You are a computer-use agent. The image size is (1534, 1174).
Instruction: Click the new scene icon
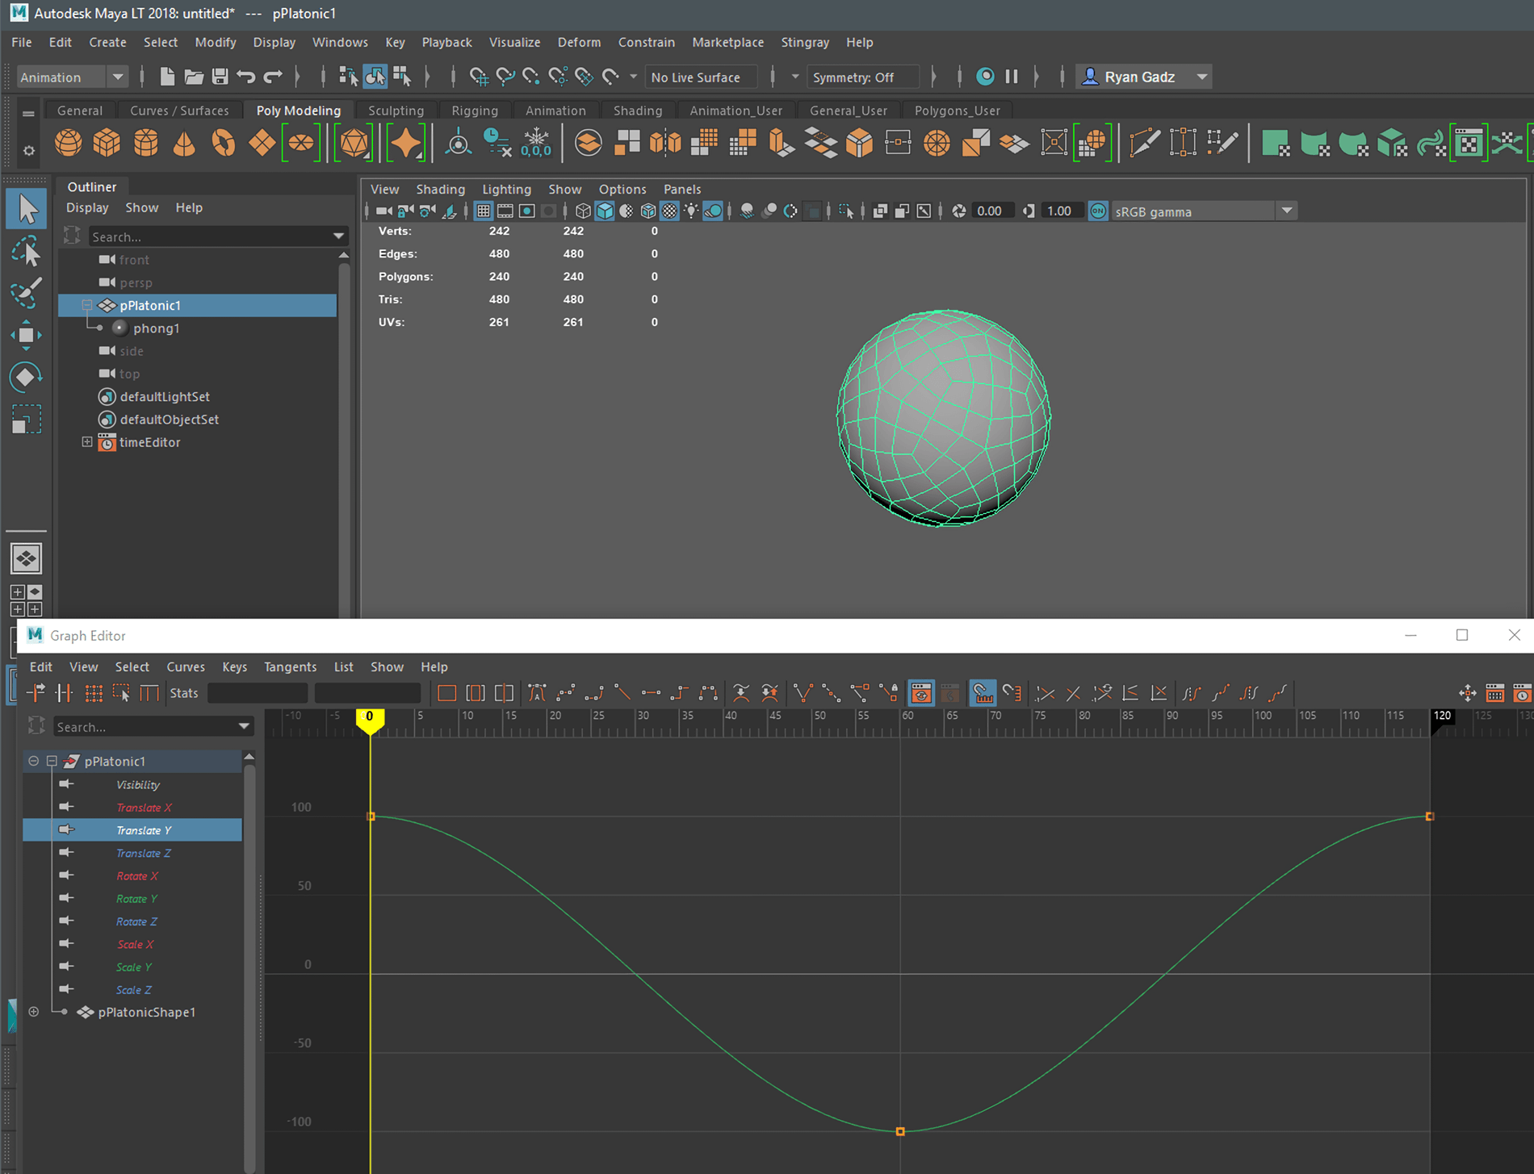click(x=167, y=77)
